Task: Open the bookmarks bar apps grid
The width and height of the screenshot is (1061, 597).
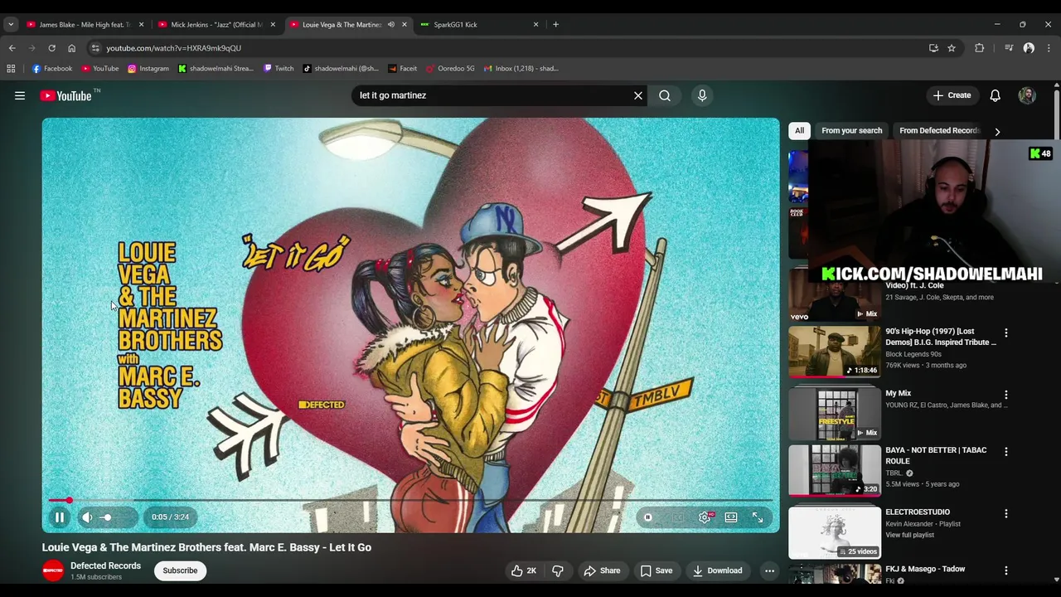Action: (11, 69)
